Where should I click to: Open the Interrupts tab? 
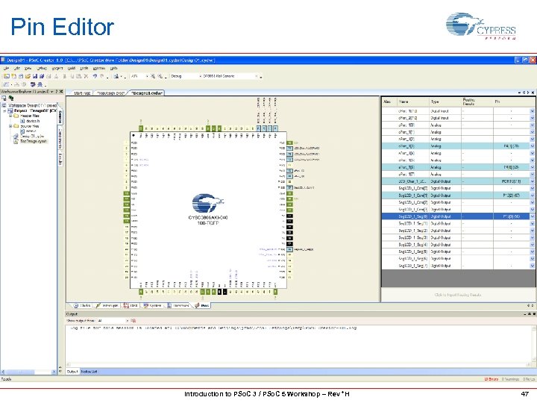(x=107, y=306)
